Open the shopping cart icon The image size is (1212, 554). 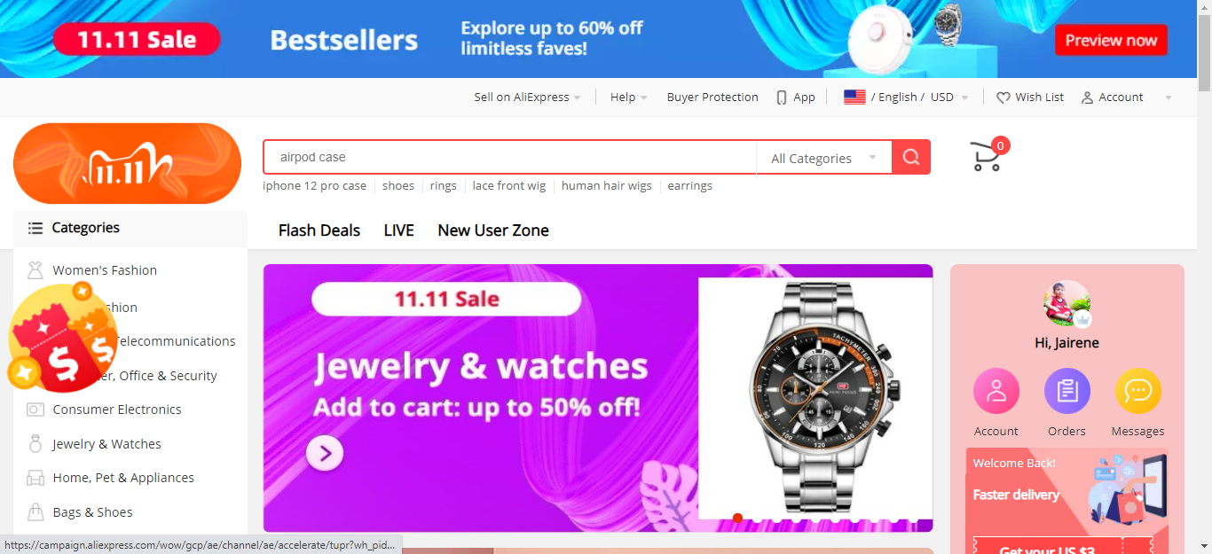[987, 156]
